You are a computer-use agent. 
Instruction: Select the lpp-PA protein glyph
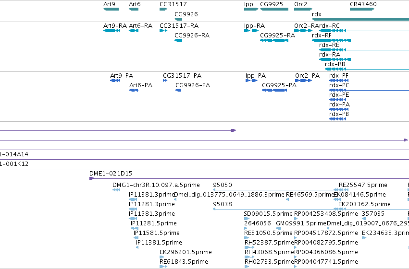click(x=251, y=81)
